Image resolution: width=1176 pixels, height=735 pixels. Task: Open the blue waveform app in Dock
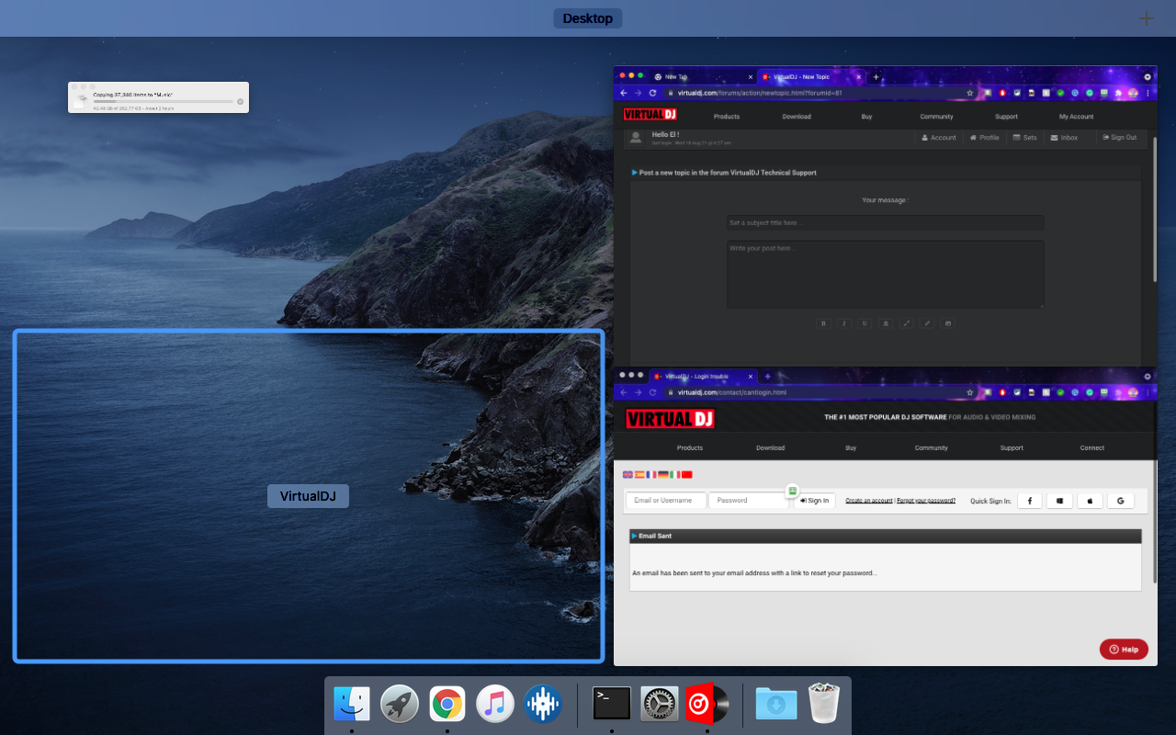pos(543,705)
